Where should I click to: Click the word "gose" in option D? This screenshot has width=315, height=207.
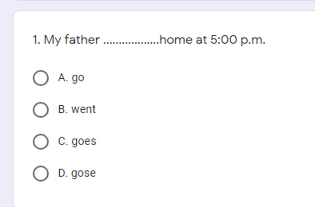pos(84,173)
